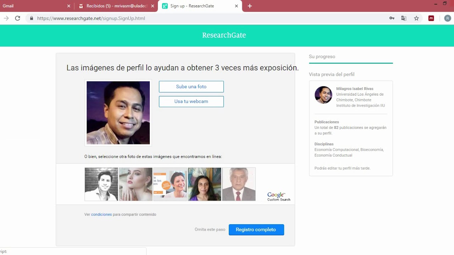Click Omita este paso to skip
The image size is (454, 255).
tap(210, 229)
